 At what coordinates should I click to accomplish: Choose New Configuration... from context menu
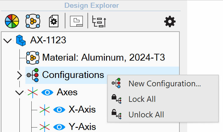tap(163, 83)
